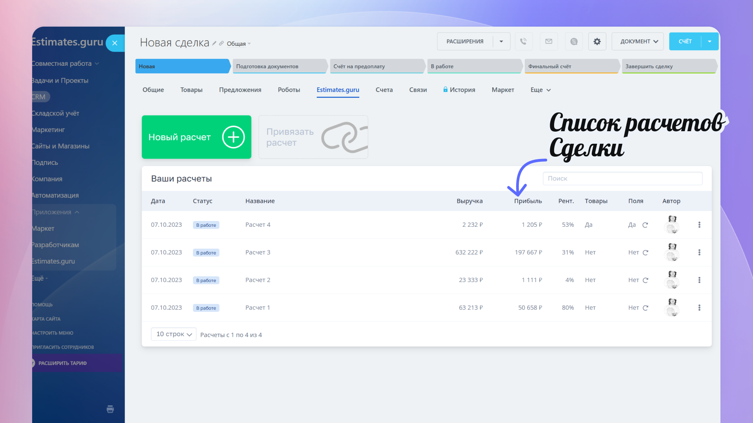Select the В работе deal stage

point(474,67)
